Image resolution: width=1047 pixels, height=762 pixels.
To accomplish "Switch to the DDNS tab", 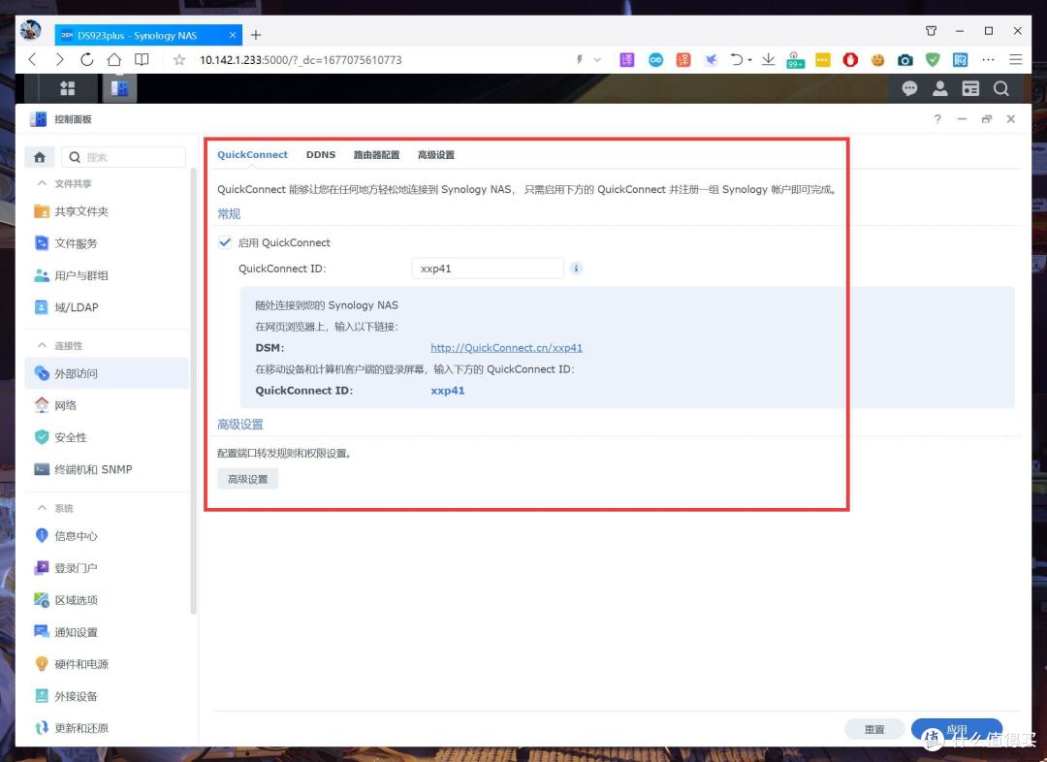I will click(x=321, y=154).
